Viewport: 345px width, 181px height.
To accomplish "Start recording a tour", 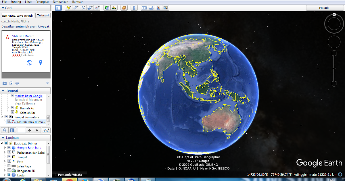I will (x=97, y=8).
